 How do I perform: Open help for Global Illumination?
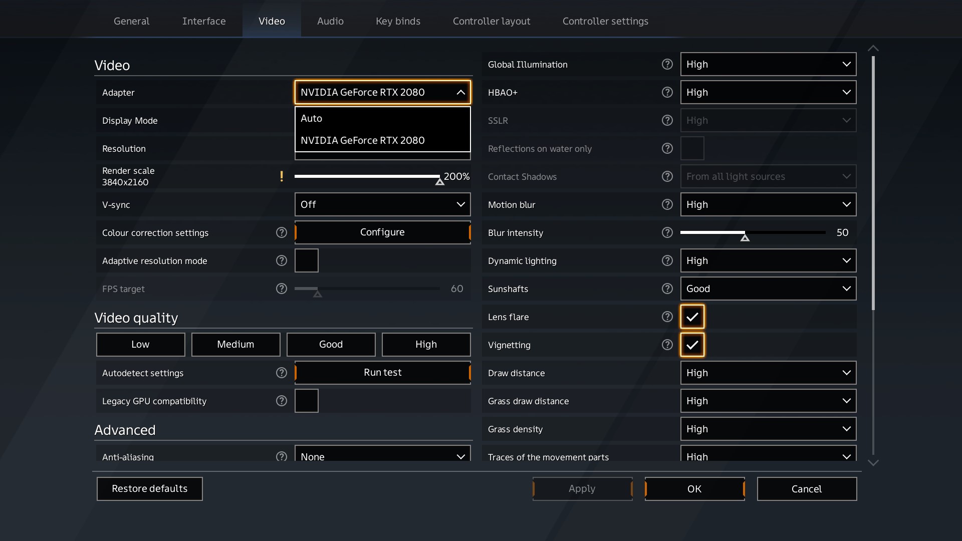[x=667, y=64]
